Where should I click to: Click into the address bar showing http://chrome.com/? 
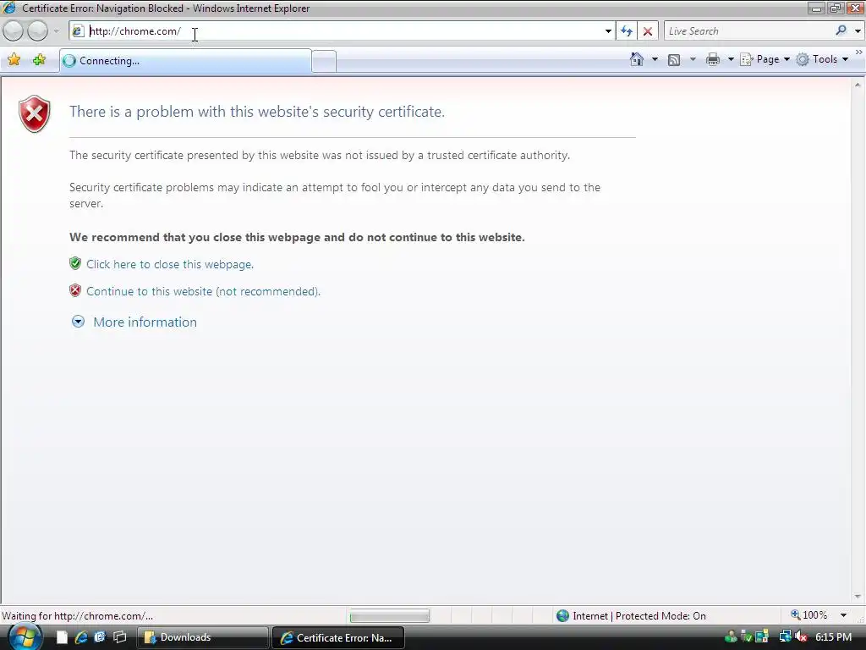(x=343, y=31)
